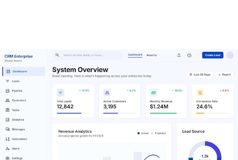The height and width of the screenshot is (160, 238).
Task: Switch to the Reports top tab
Action: click(152, 55)
